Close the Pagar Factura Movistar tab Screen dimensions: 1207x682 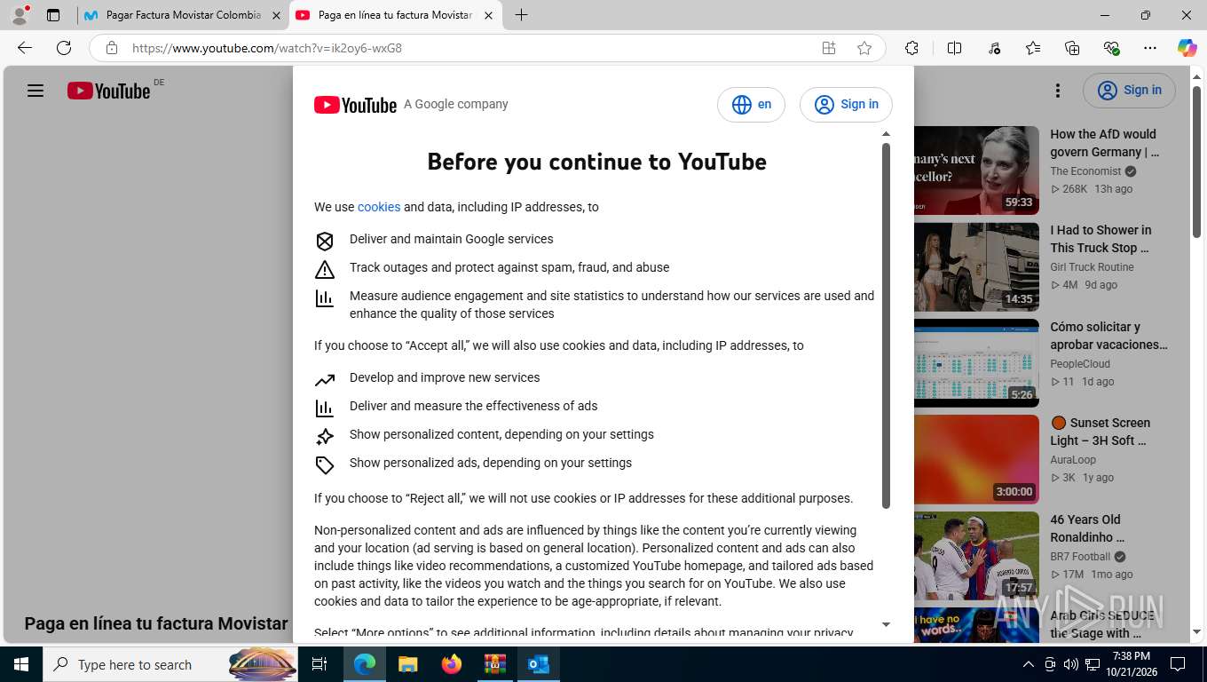[x=275, y=15]
